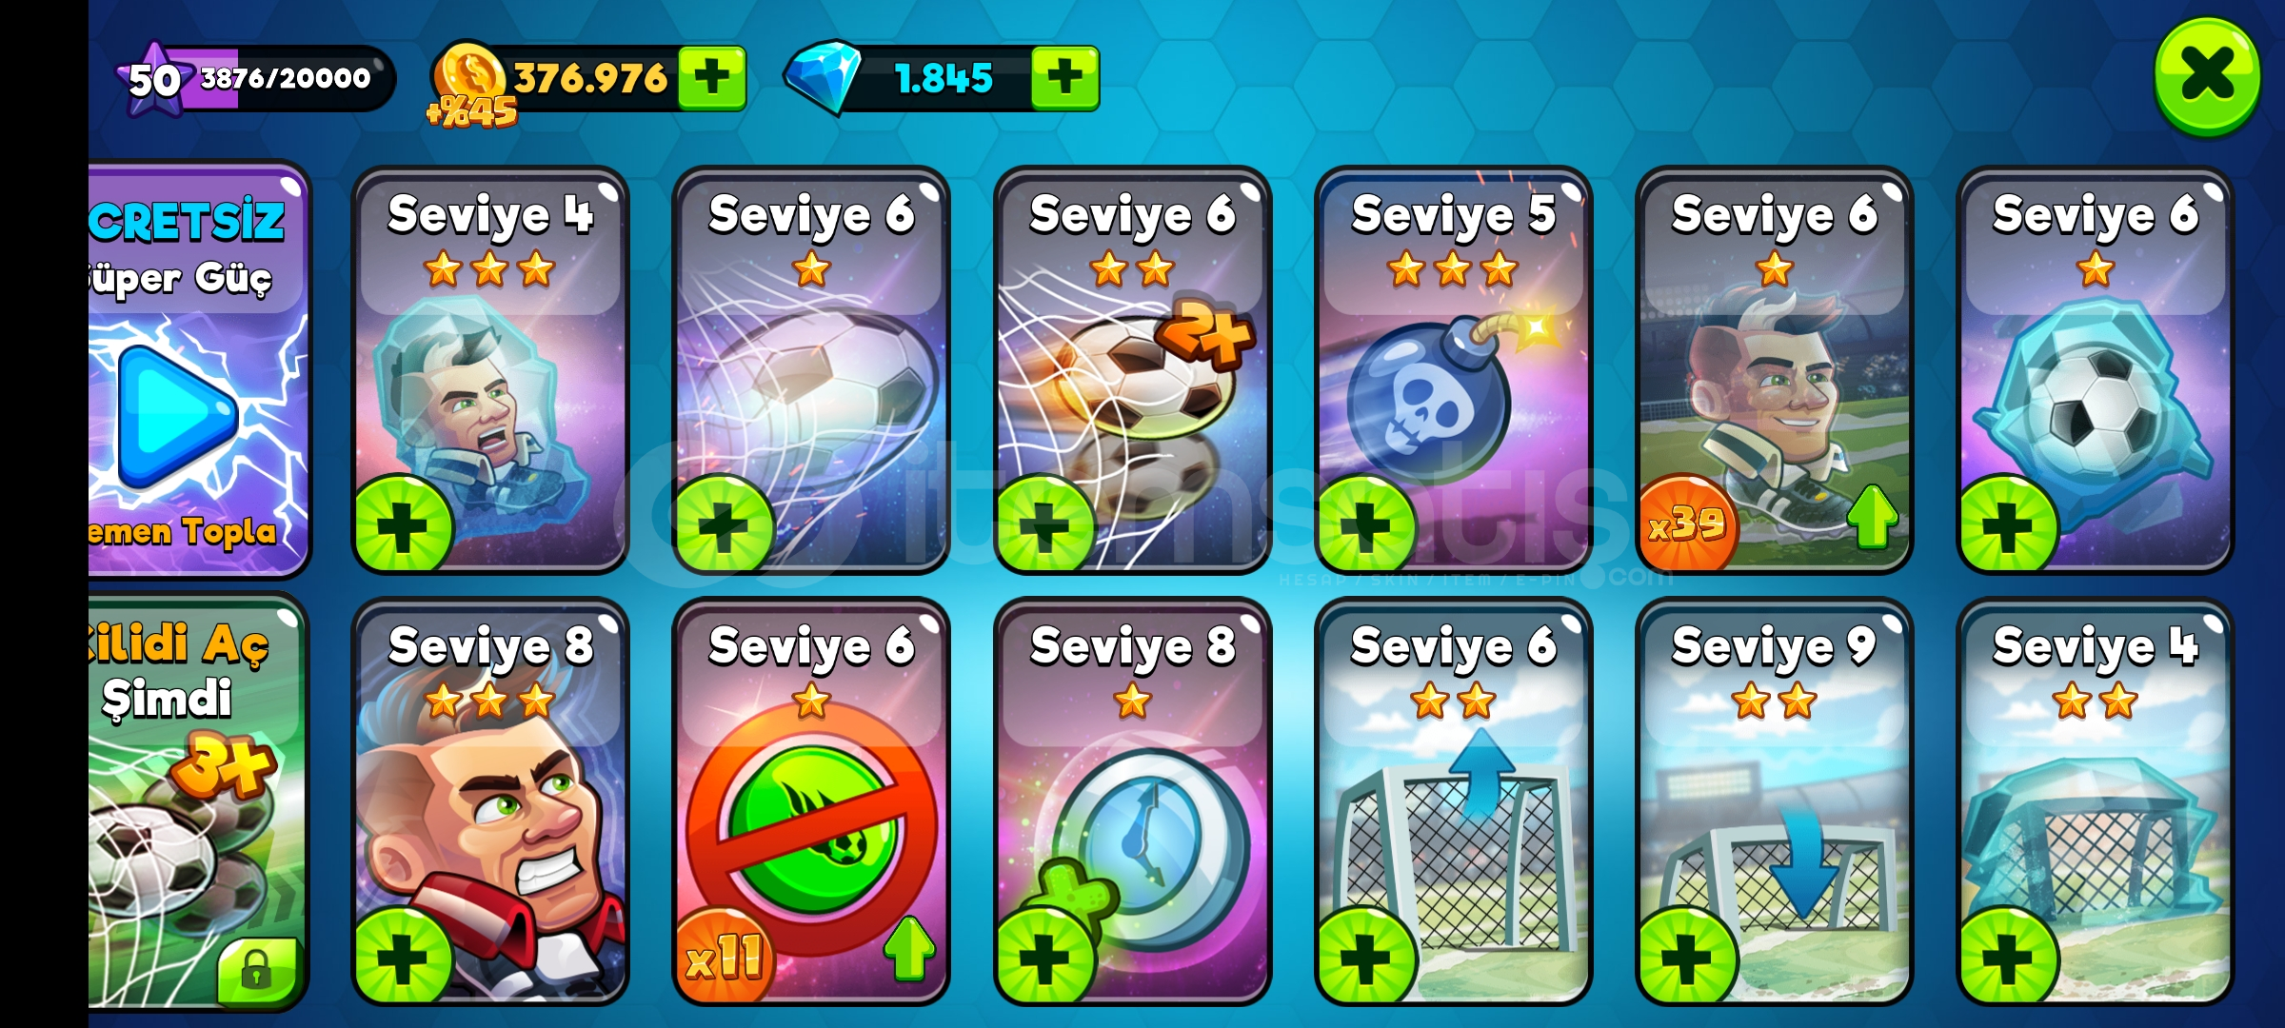The image size is (2285, 1028).
Task: Tap plus on frozen goal Seviye 4 card
Action: 2008,958
